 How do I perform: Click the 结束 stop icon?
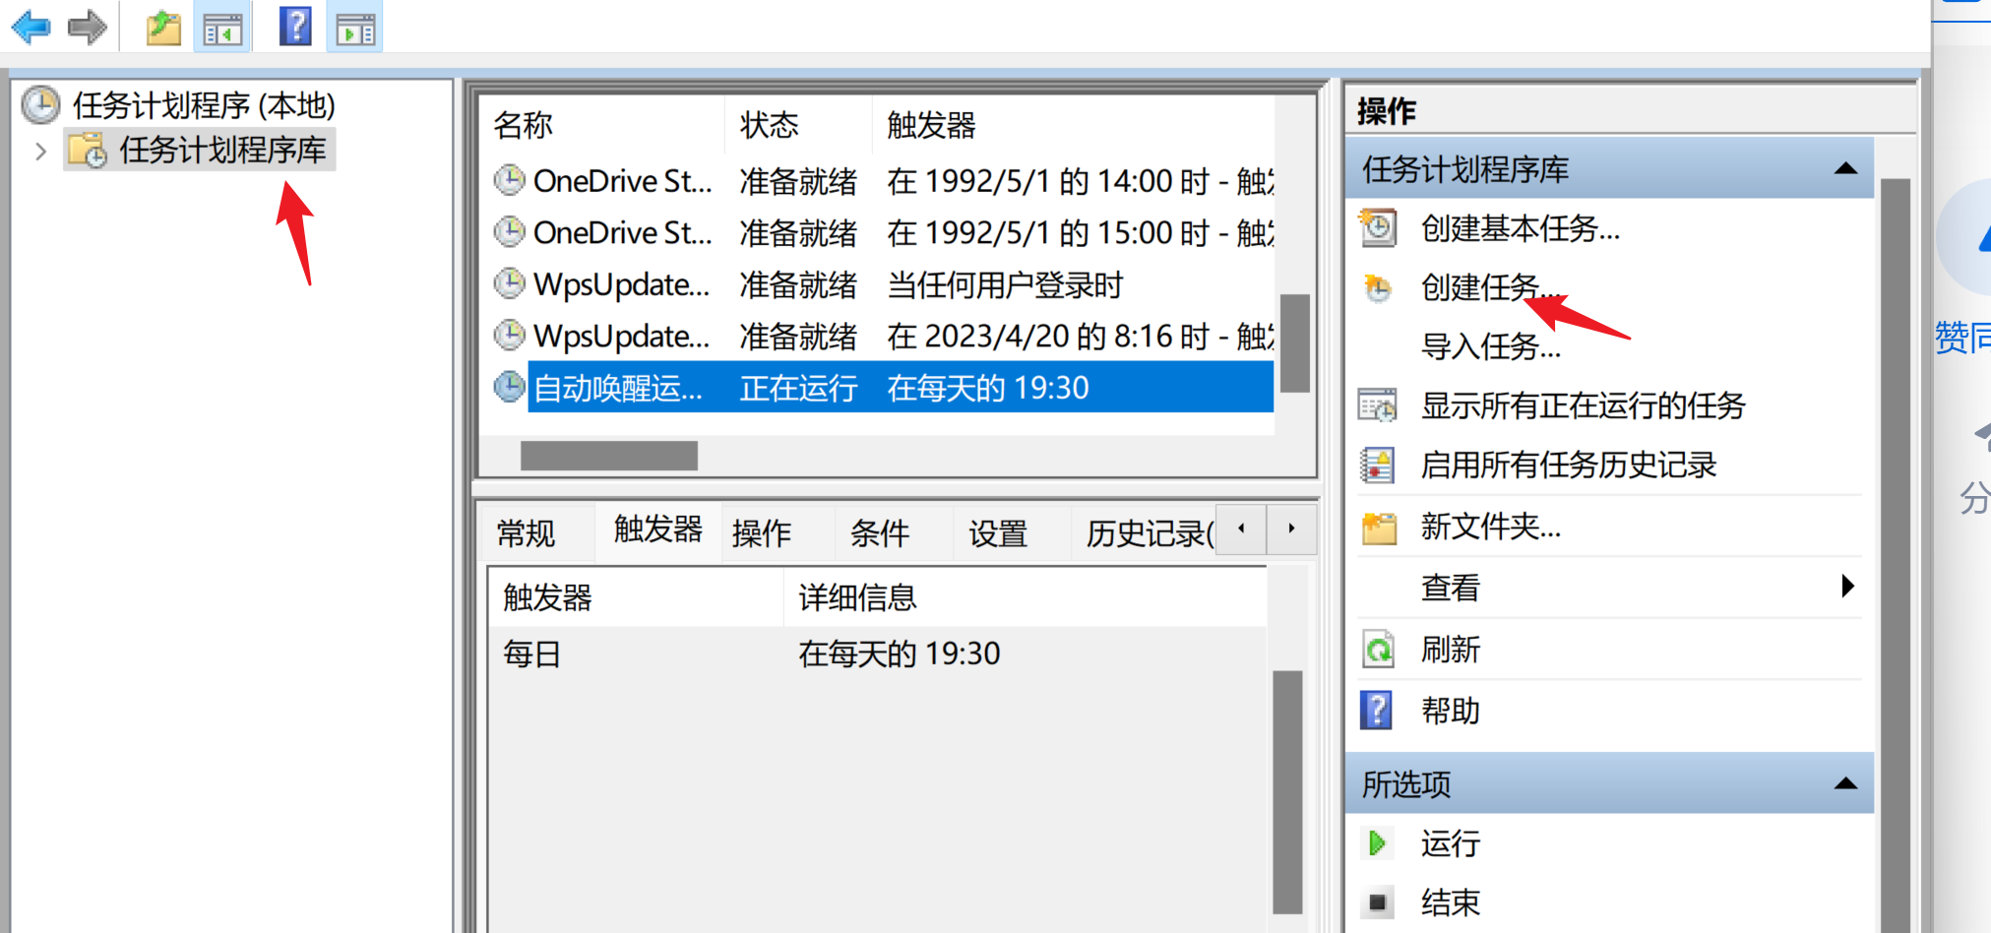tap(1377, 902)
